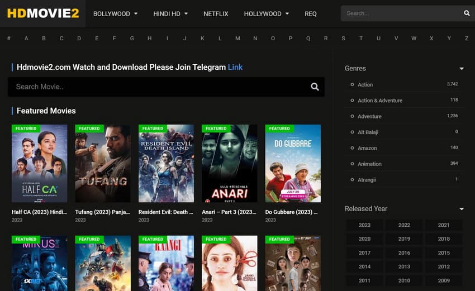Click the HDMovie2 site logo
Screen dimensions: 475x291
tap(43, 13)
